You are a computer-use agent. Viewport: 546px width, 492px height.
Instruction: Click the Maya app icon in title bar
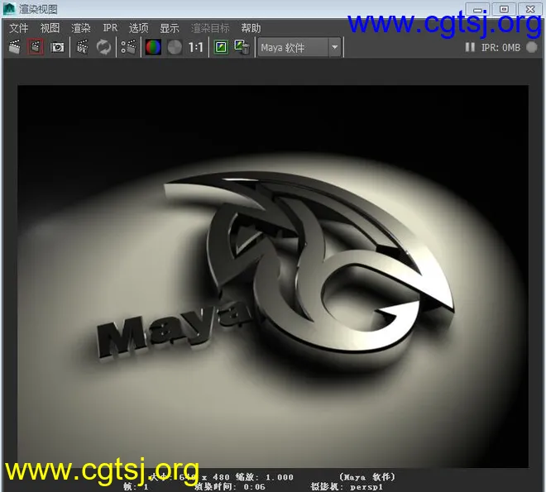(9, 9)
